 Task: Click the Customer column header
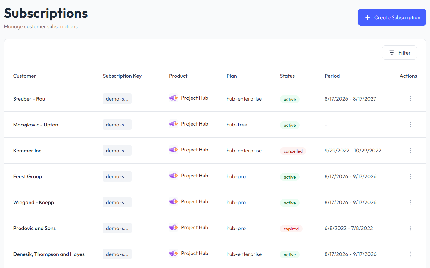click(x=25, y=76)
